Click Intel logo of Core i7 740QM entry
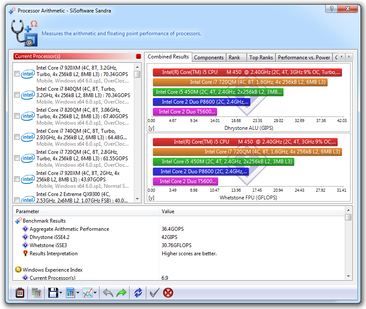 click(28, 137)
